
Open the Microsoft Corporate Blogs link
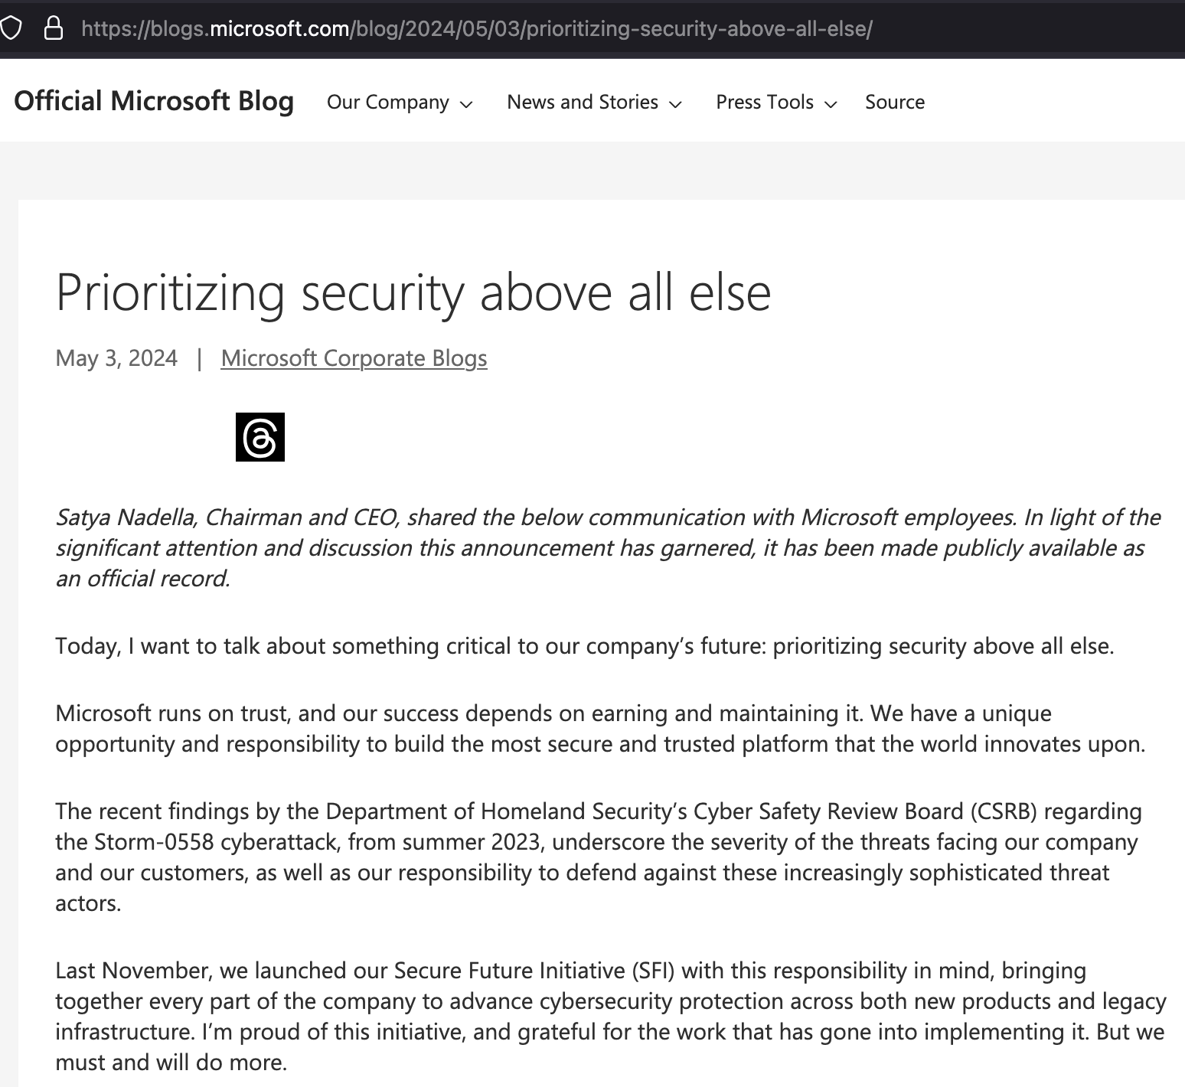click(x=354, y=358)
